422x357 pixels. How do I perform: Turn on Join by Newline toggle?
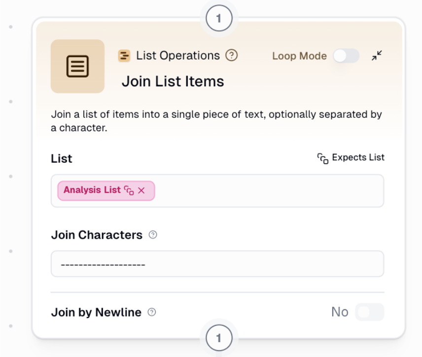(369, 312)
